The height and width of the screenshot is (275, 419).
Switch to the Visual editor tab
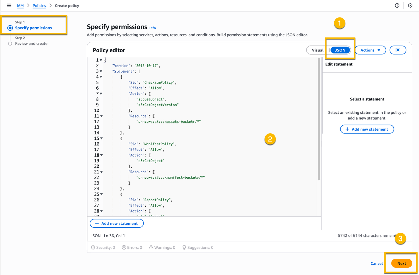pyautogui.click(x=318, y=50)
